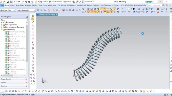Click the Paste icon in top toolbar
Image resolution: width=172 pixels, height=96 pixels.
[29, 2]
